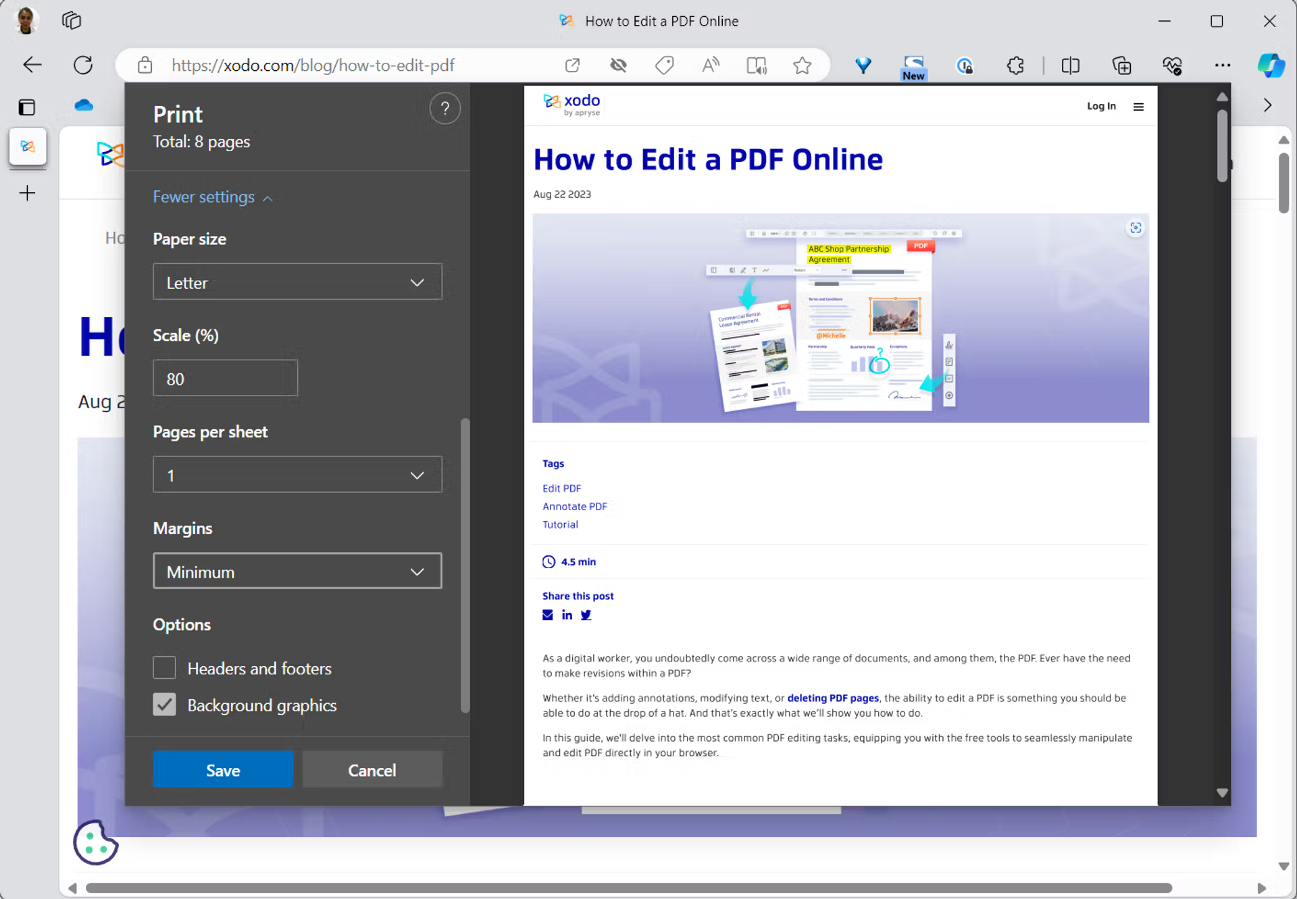Open Collections in the browser toolbar

1122,65
